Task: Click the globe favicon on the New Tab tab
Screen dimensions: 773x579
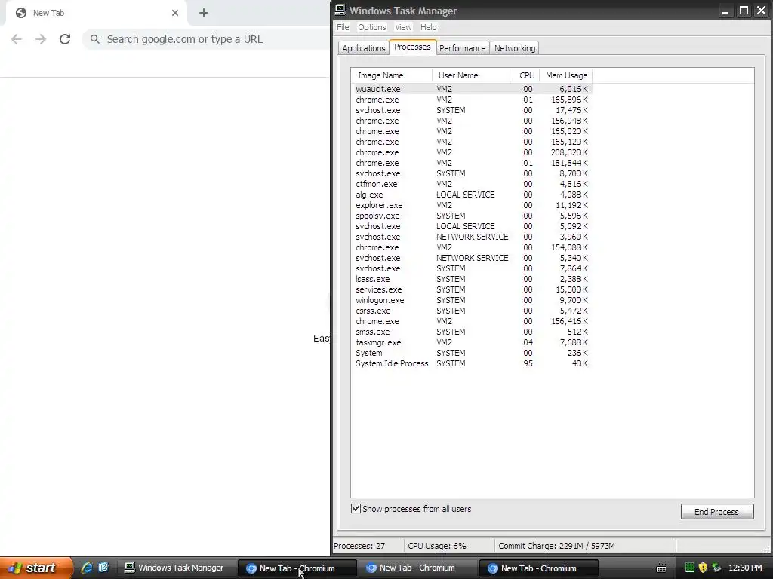Action: pyautogui.click(x=20, y=13)
